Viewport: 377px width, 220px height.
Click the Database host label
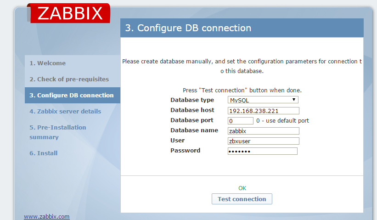(192, 110)
